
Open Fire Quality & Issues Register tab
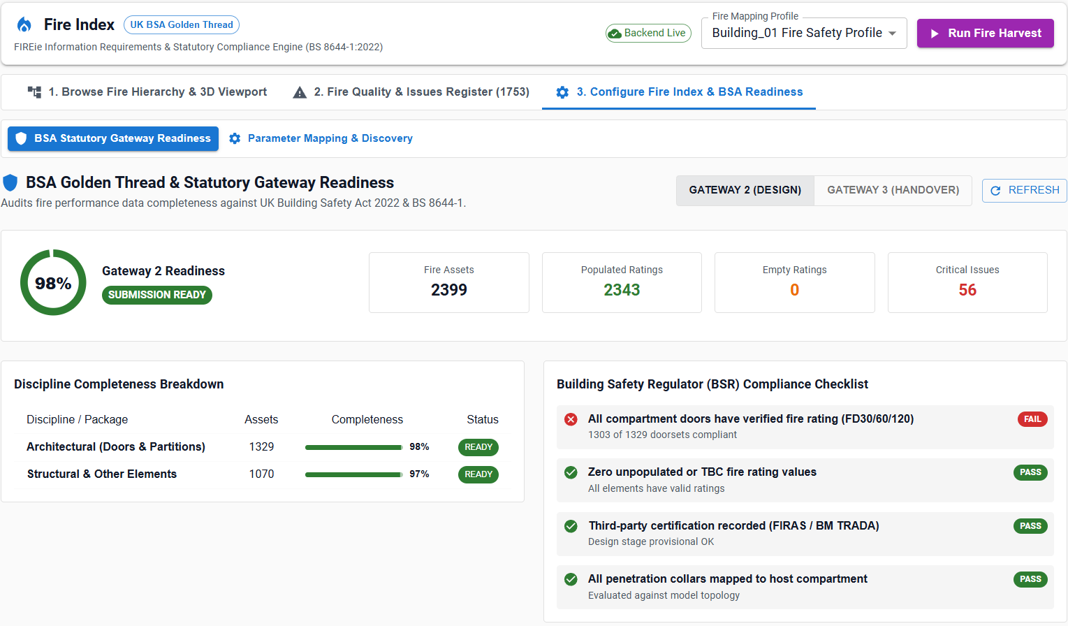coord(411,92)
